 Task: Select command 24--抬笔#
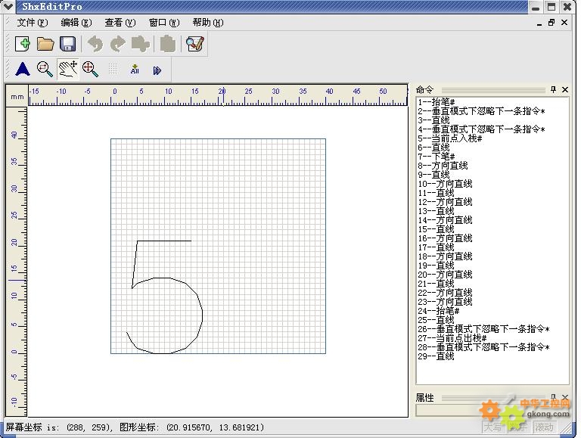coord(438,311)
